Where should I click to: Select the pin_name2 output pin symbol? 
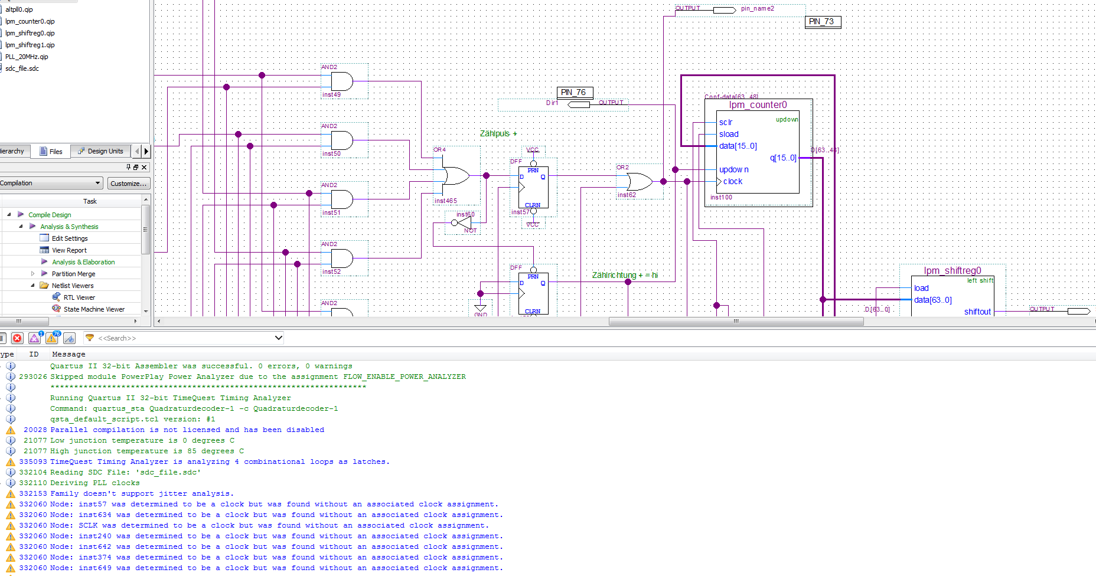[725, 10]
